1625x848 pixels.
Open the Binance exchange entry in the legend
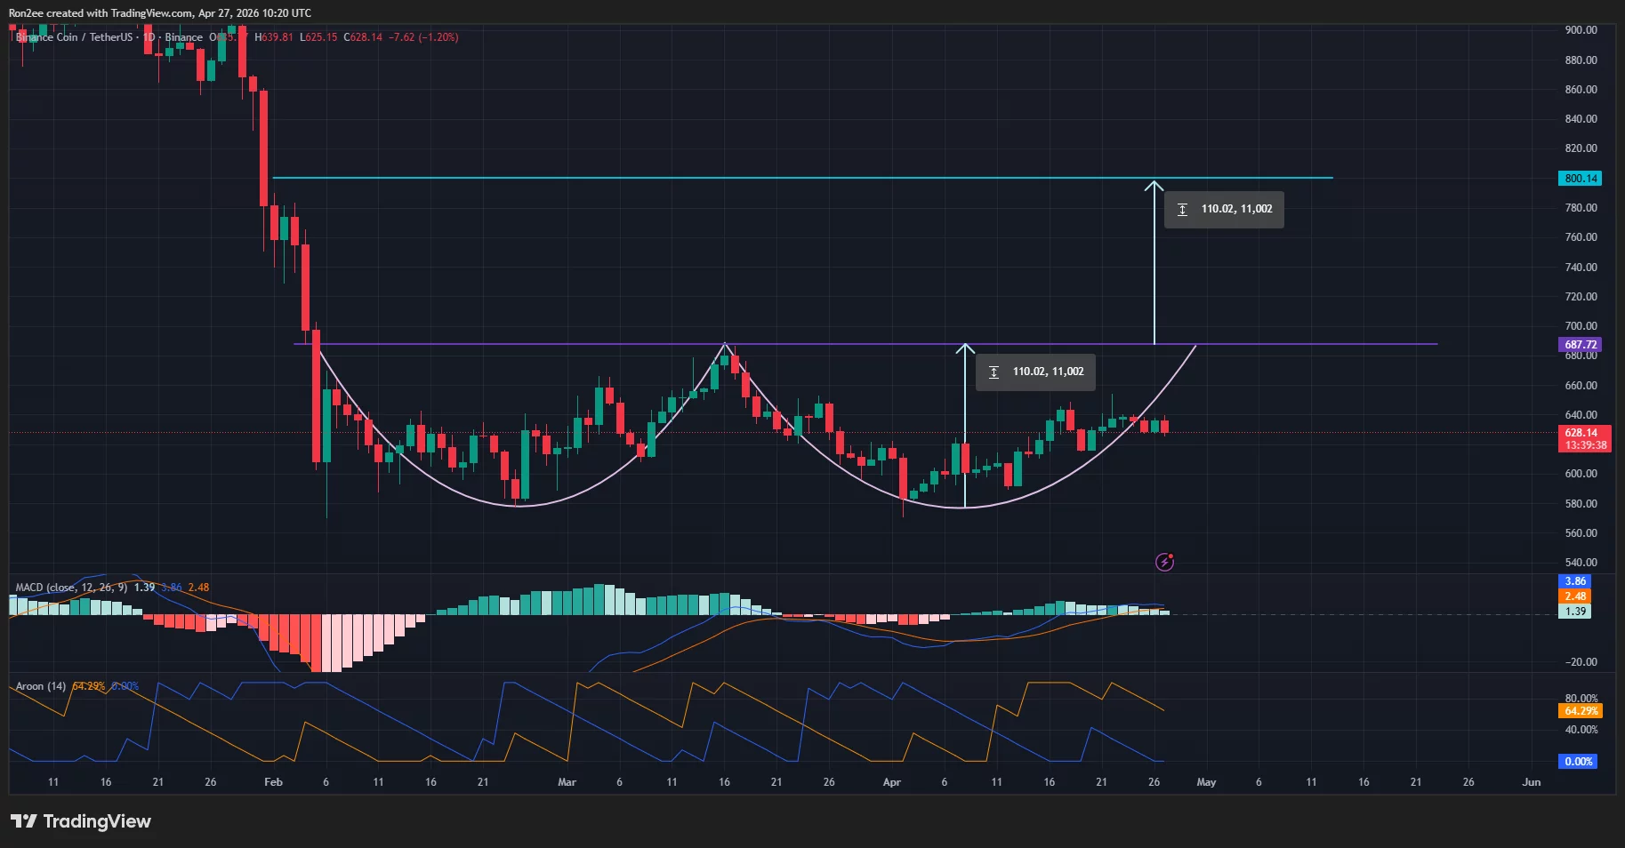(x=182, y=37)
